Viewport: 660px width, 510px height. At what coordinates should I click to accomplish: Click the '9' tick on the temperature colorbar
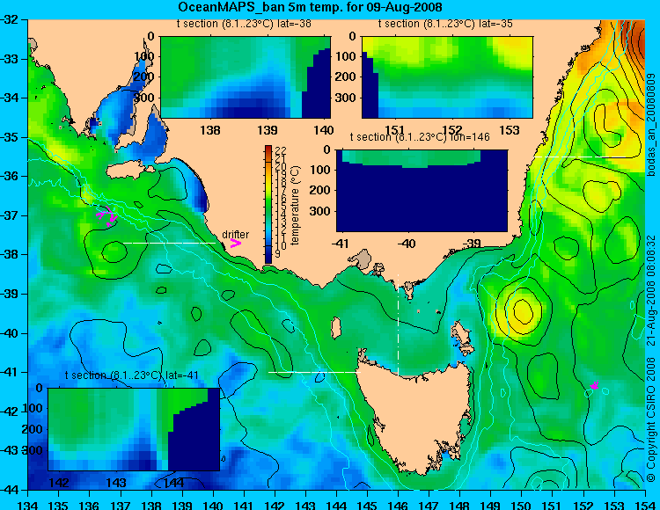click(x=278, y=254)
